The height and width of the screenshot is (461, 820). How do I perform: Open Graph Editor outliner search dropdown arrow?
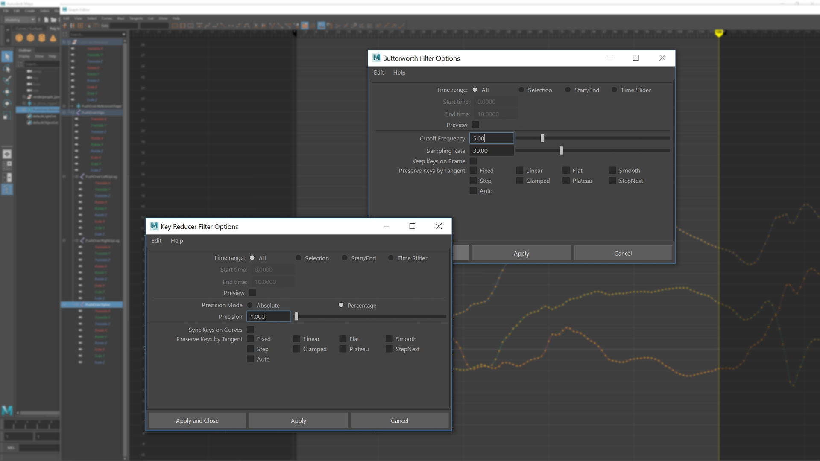(x=123, y=34)
